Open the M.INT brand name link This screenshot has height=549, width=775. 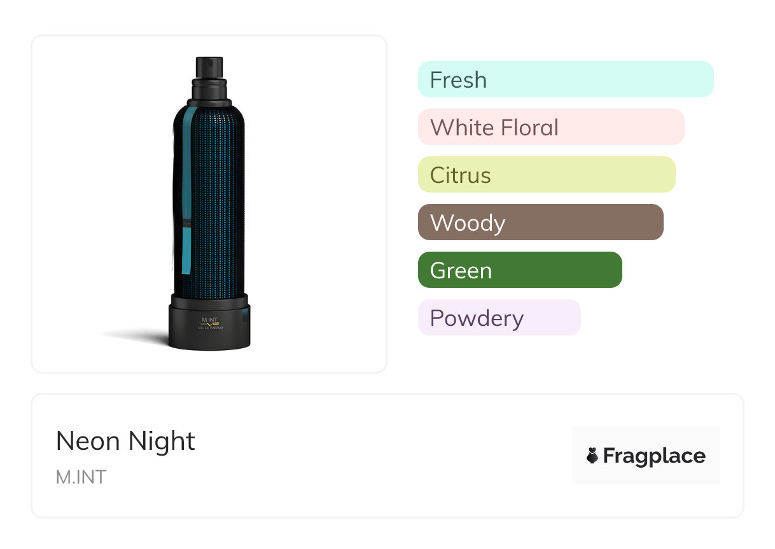click(x=81, y=477)
